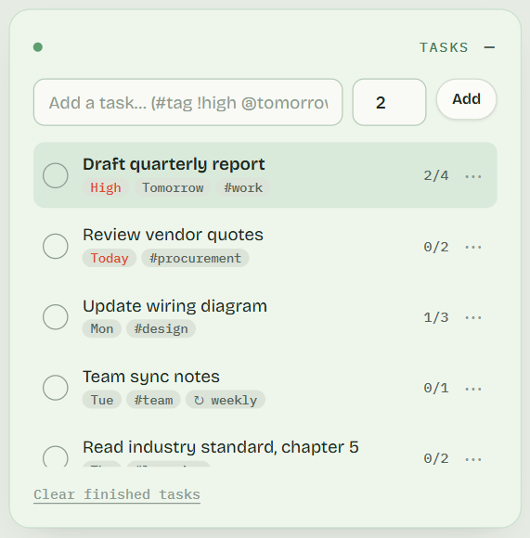Open the more options menu for Draft quarterly report
Image resolution: width=530 pixels, height=538 pixels.
coord(473,176)
